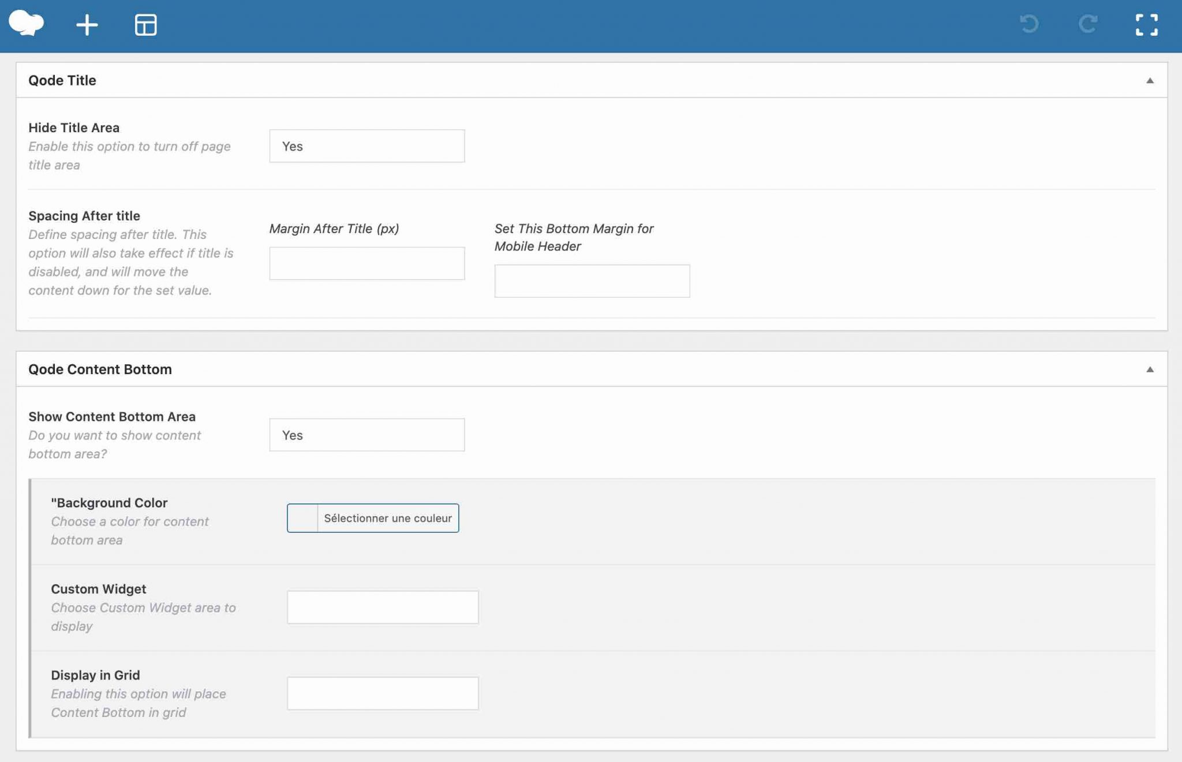Collapse the Qode Title panel arrow
The width and height of the screenshot is (1182, 762).
[1150, 80]
